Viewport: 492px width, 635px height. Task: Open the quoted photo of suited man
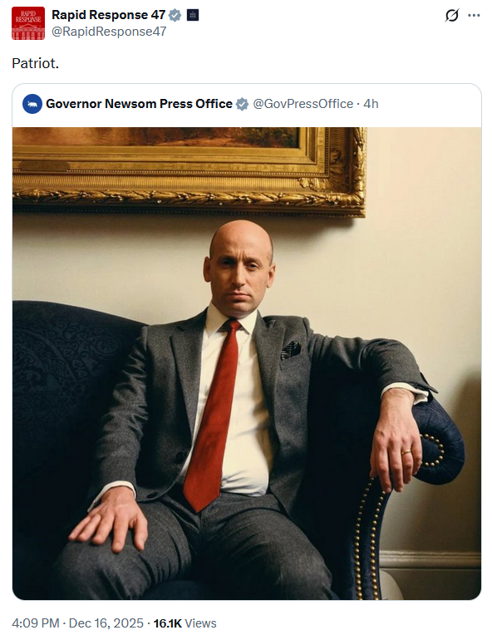tap(247, 363)
